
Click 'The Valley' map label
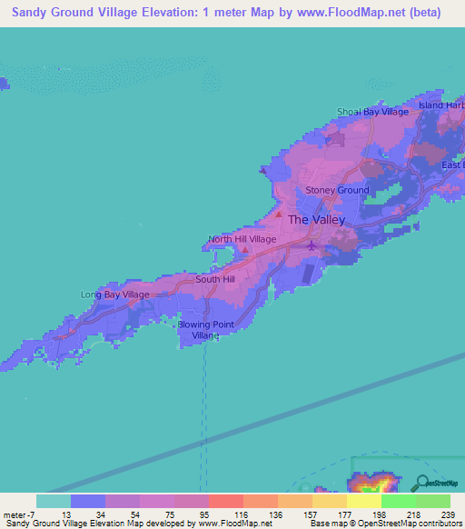(317, 220)
